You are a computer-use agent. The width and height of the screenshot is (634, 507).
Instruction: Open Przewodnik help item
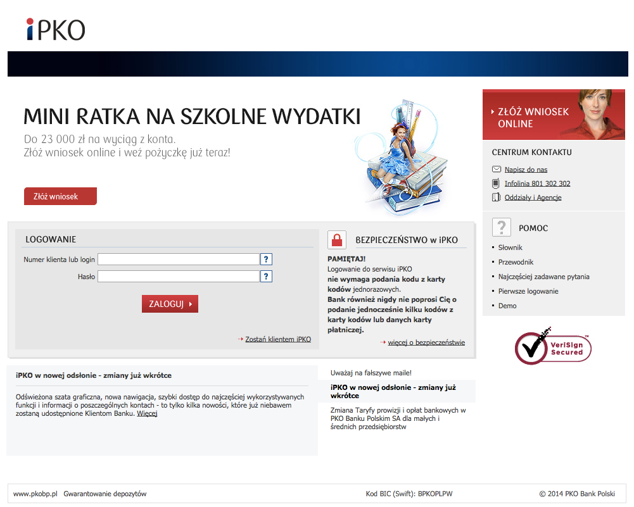(516, 262)
